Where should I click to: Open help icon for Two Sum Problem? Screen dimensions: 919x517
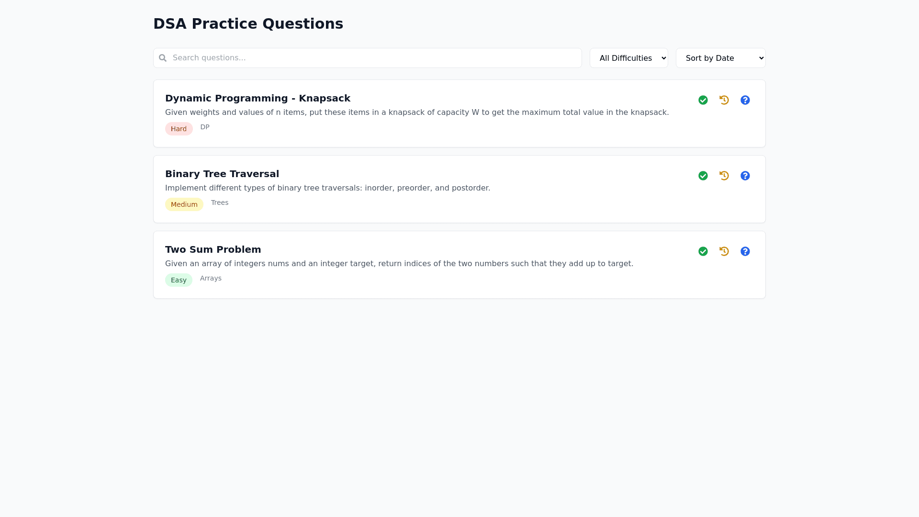pyautogui.click(x=745, y=251)
